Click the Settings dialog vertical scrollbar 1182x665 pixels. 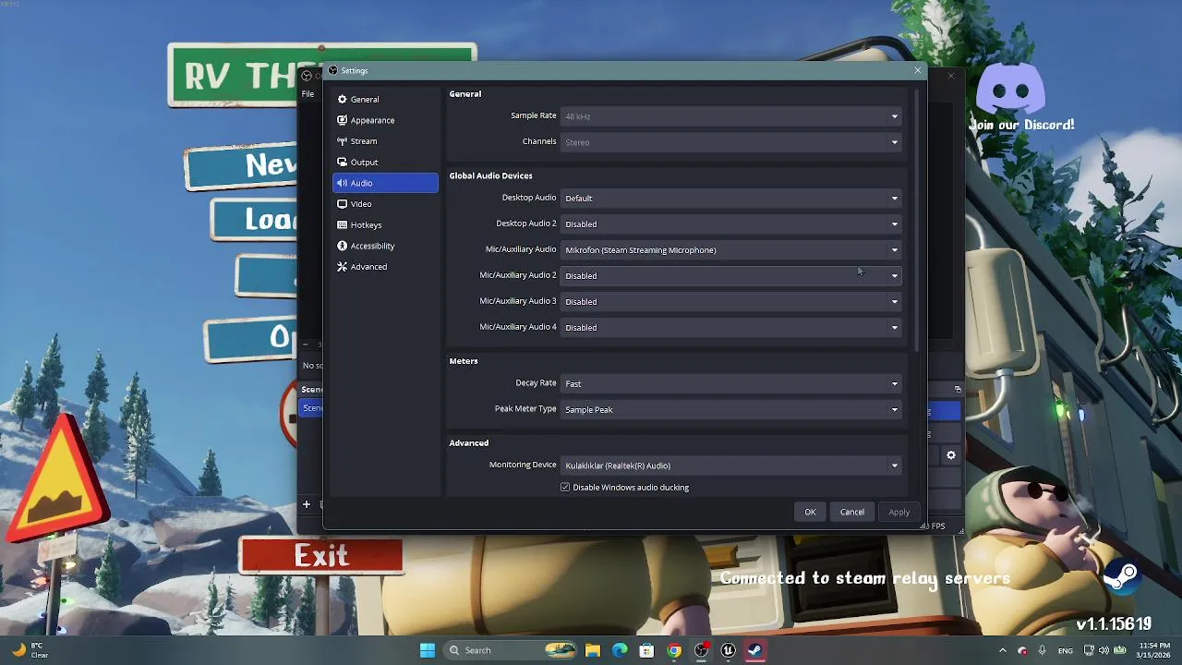point(917,222)
